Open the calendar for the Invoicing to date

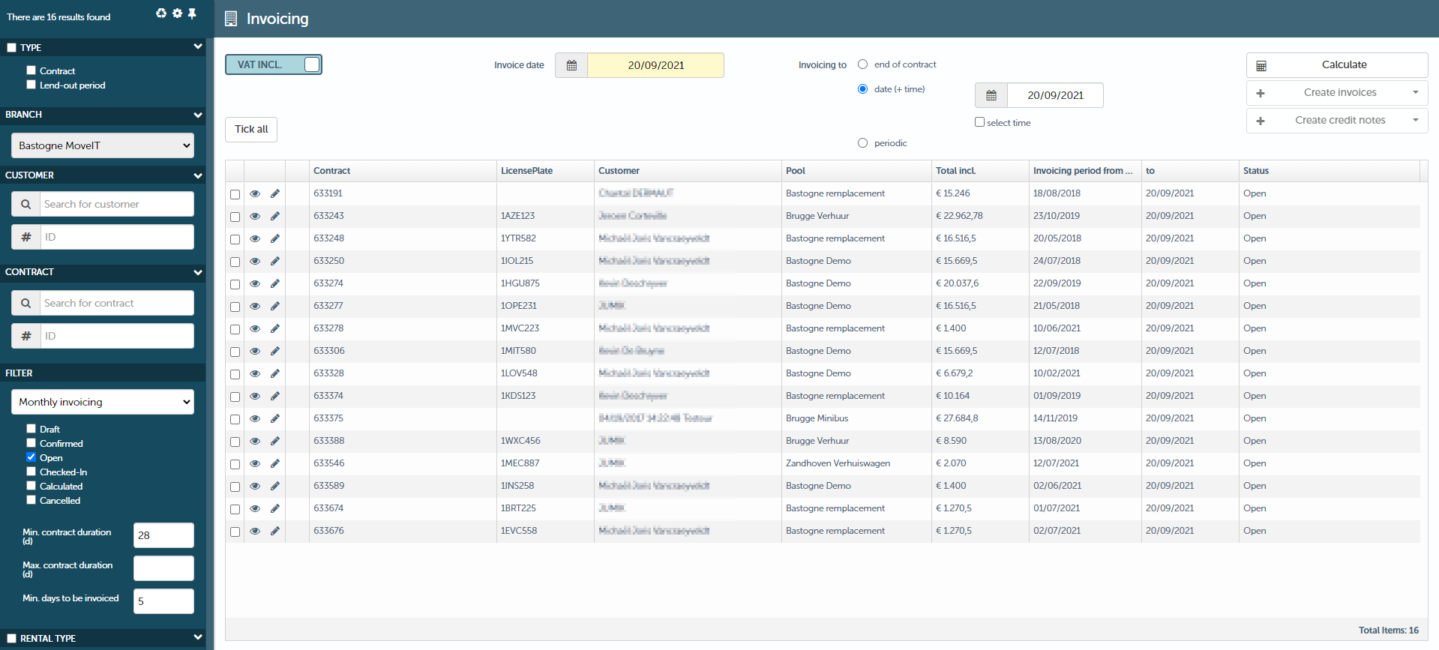point(991,95)
